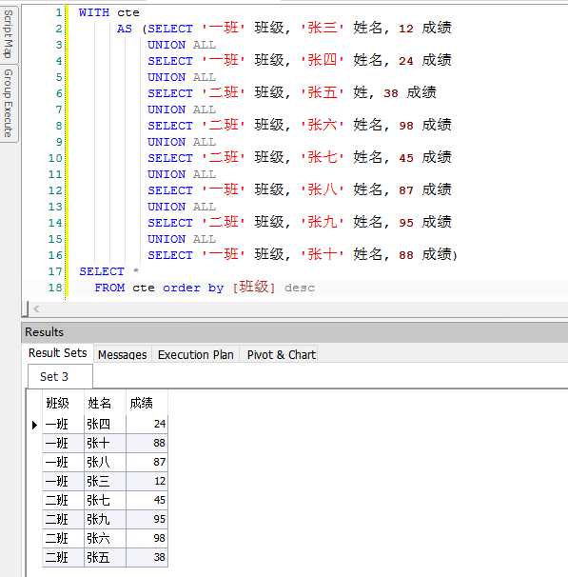Click SELECT keyword on line 17
The width and height of the screenshot is (568, 577).
point(102,271)
